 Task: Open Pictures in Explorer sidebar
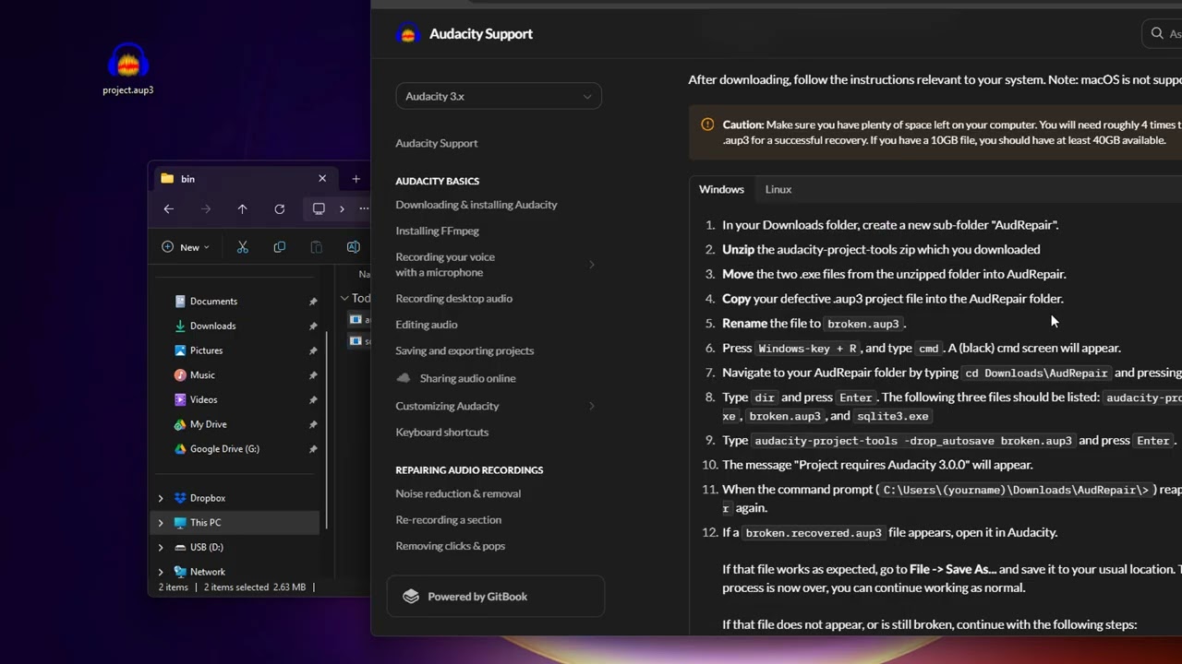(x=206, y=350)
